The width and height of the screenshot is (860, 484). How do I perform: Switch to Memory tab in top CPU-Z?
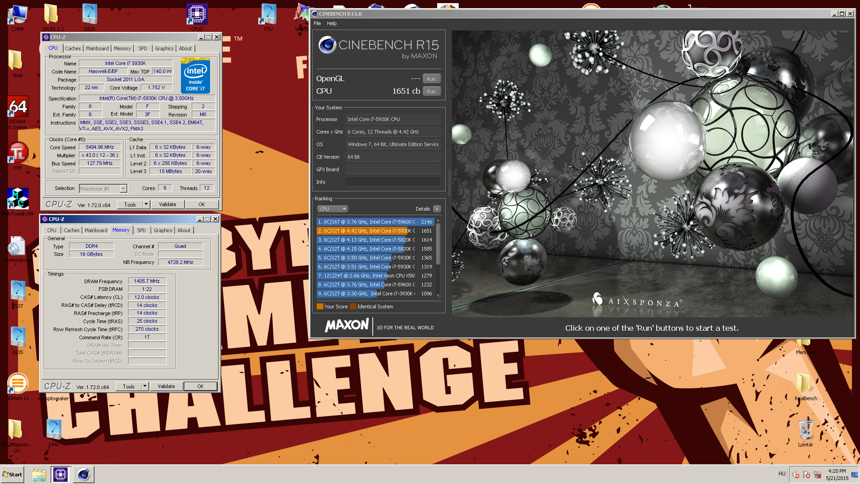click(122, 48)
